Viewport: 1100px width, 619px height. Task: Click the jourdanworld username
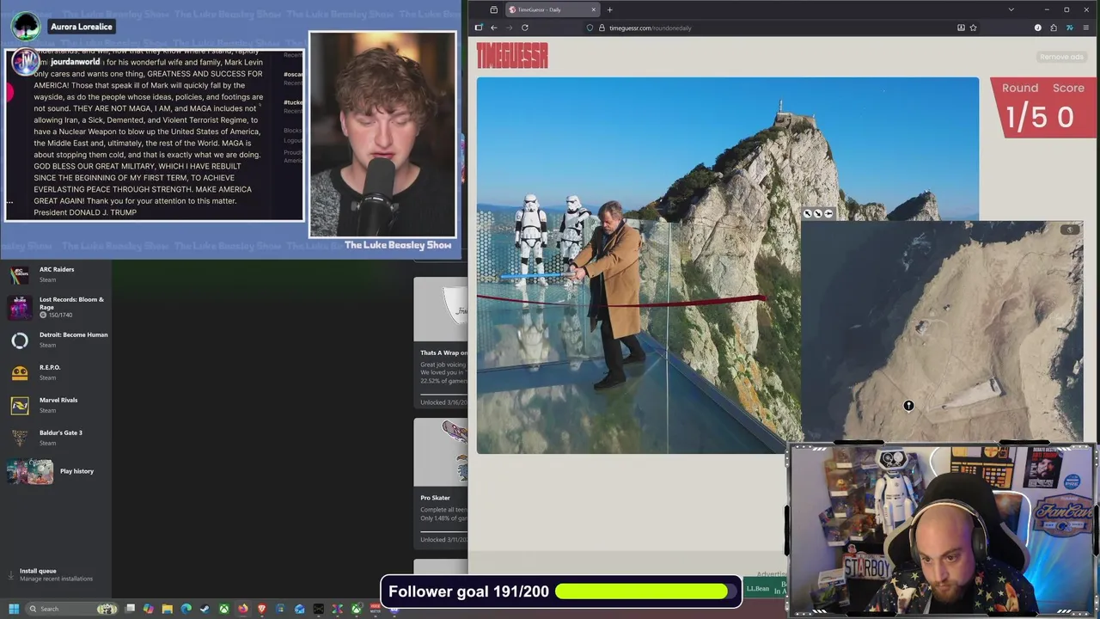75,62
